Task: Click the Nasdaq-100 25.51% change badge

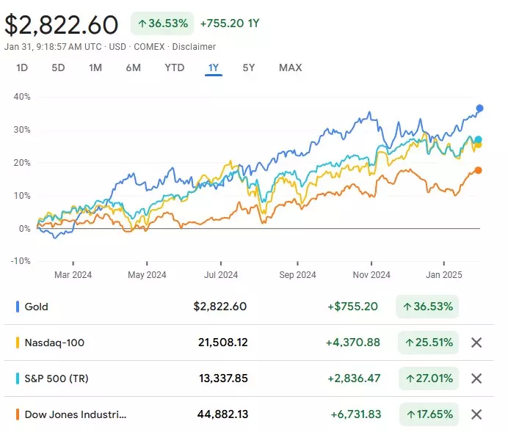Action: tap(429, 343)
